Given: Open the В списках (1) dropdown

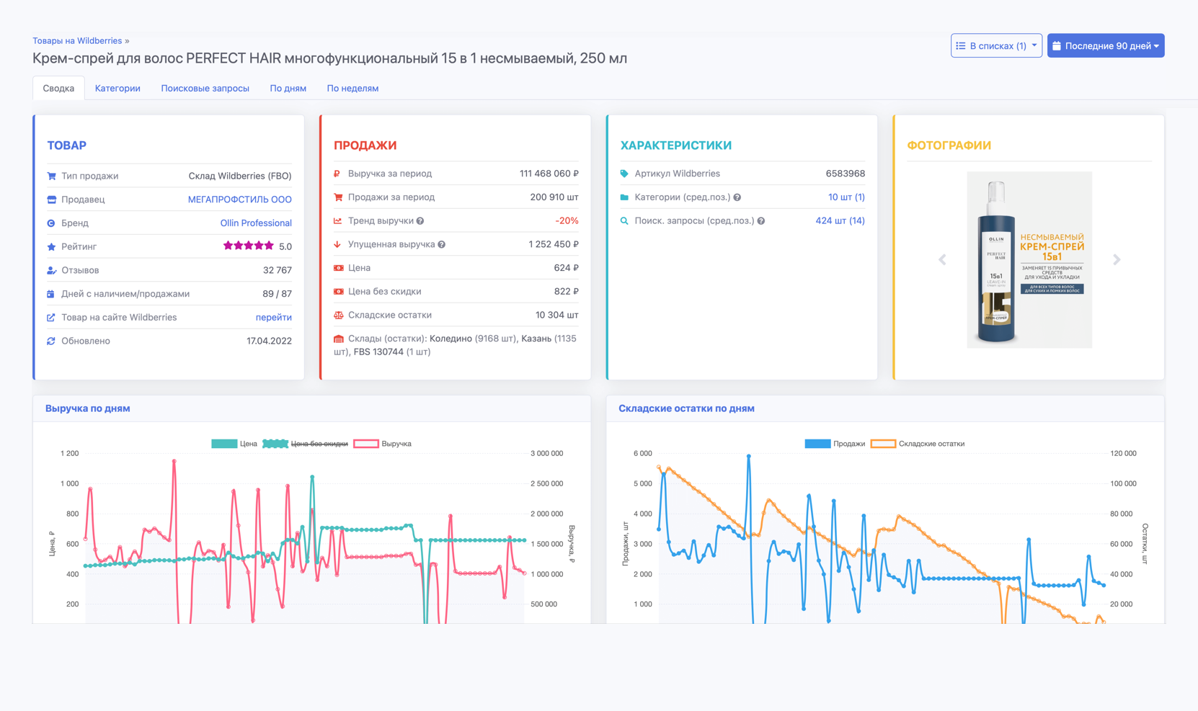Looking at the screenshot, I should (996, 45).
